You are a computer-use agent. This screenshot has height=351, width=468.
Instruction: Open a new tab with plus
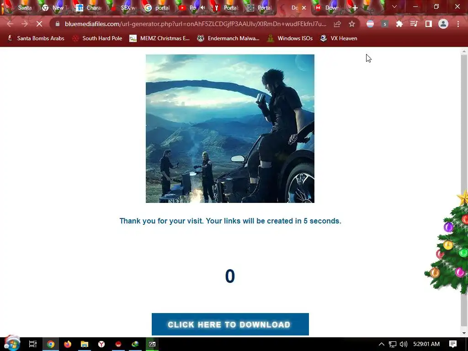[355, 8]
